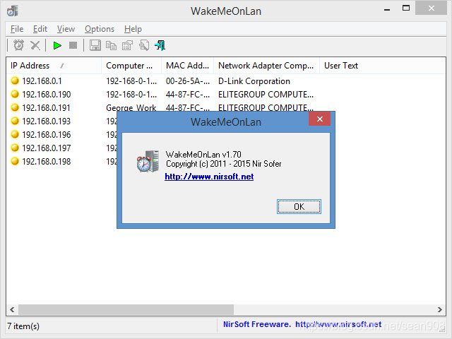Click the scroll-right arrow on horizontal scrollbar
Image resolution: width=452 pixels, height=339 pixels.
(439, 310)
